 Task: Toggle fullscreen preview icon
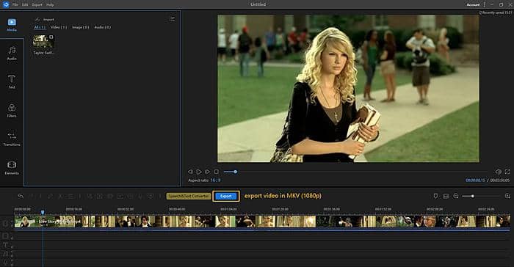[507, 172]
